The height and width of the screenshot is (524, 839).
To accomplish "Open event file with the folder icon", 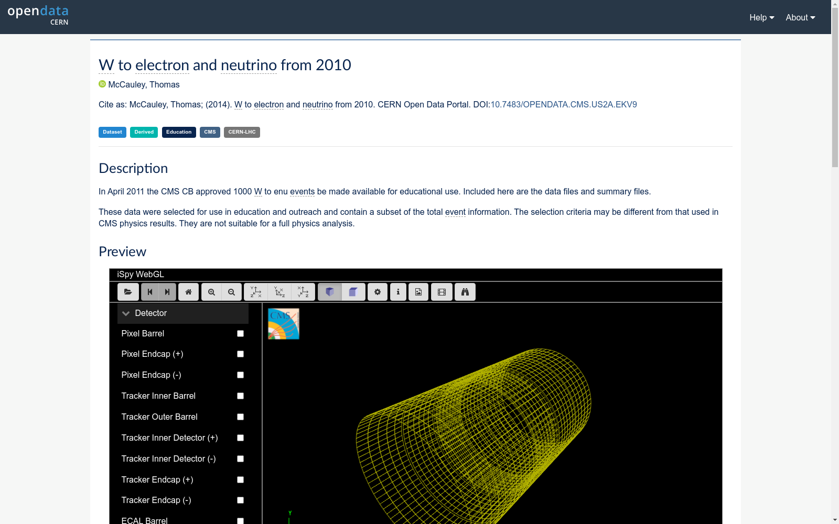I will click(x=128, y=292).
